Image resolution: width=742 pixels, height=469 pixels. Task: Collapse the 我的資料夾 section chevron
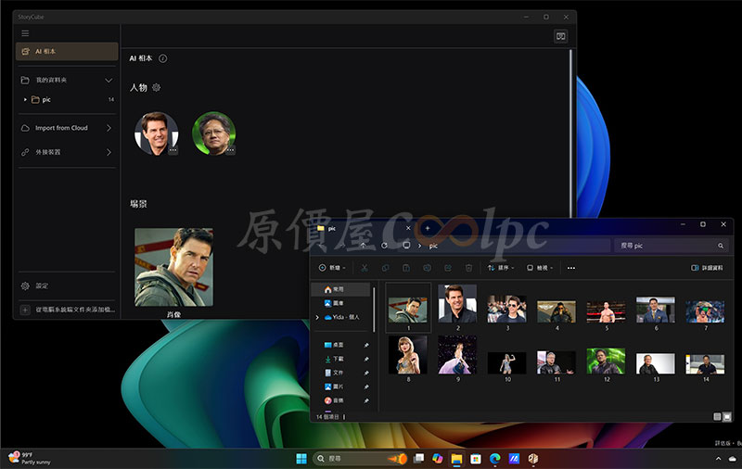coord(109,81)
